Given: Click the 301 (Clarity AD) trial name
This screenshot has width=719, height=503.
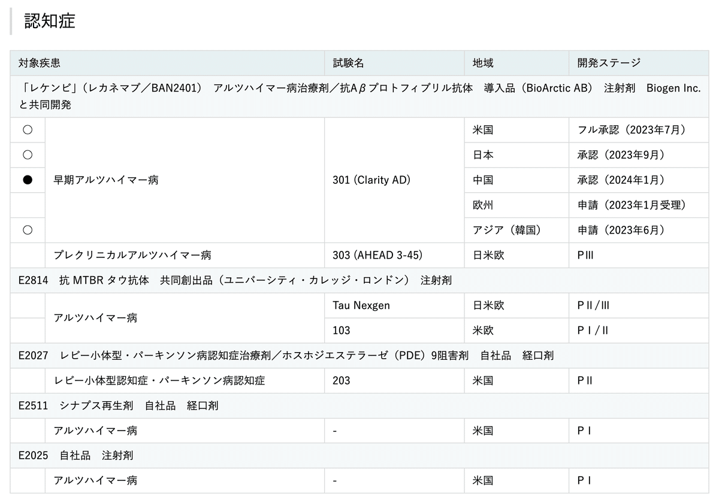Looking at the screenshot, I should (x=371, y=180).
